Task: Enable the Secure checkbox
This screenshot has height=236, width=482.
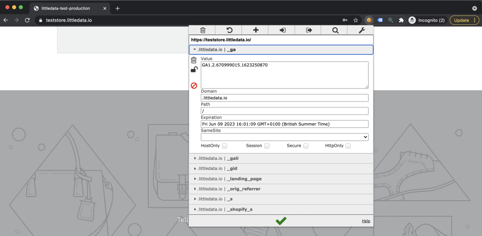Action: pyautogui.click(x=305, y=146)
